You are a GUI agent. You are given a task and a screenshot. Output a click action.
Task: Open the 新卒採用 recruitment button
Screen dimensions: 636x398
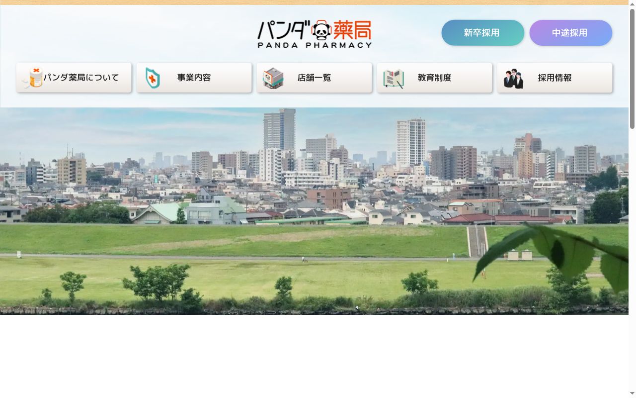coord(483,33)
